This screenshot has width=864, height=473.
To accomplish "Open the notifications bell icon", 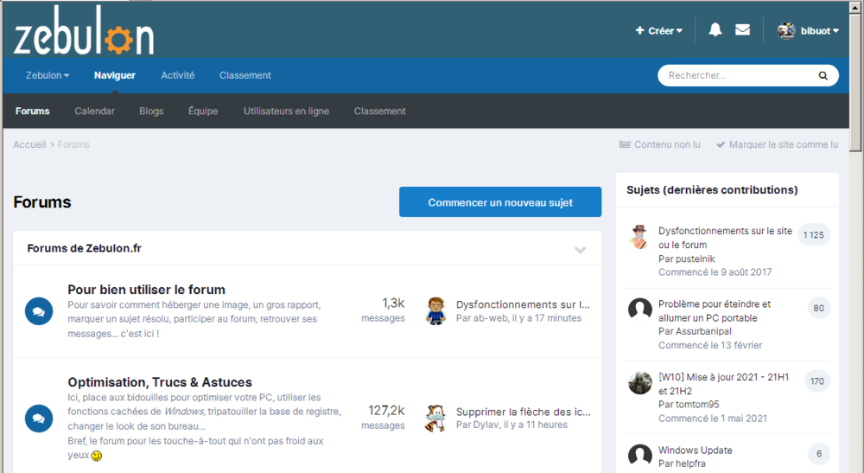I will (715, 30).
